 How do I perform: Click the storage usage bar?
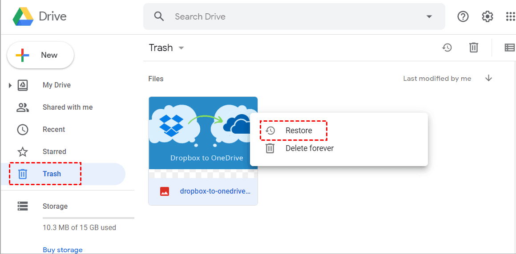tap(88, 218)
